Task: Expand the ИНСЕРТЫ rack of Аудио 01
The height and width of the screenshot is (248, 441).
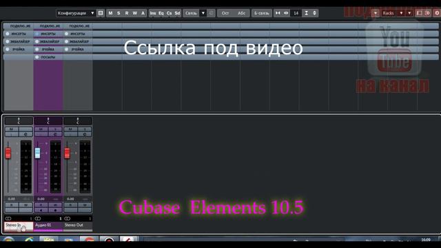Action: [x=48, y=34]
